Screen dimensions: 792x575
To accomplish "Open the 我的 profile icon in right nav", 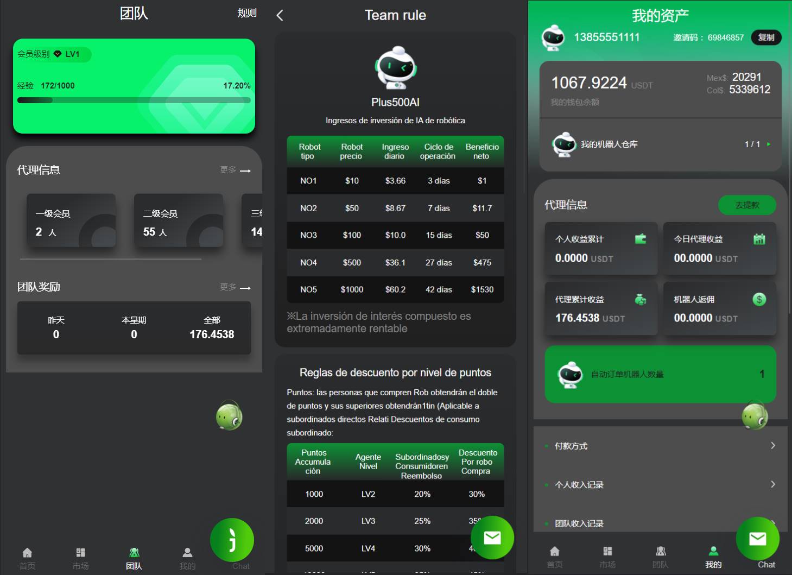I will pos(713,552).
